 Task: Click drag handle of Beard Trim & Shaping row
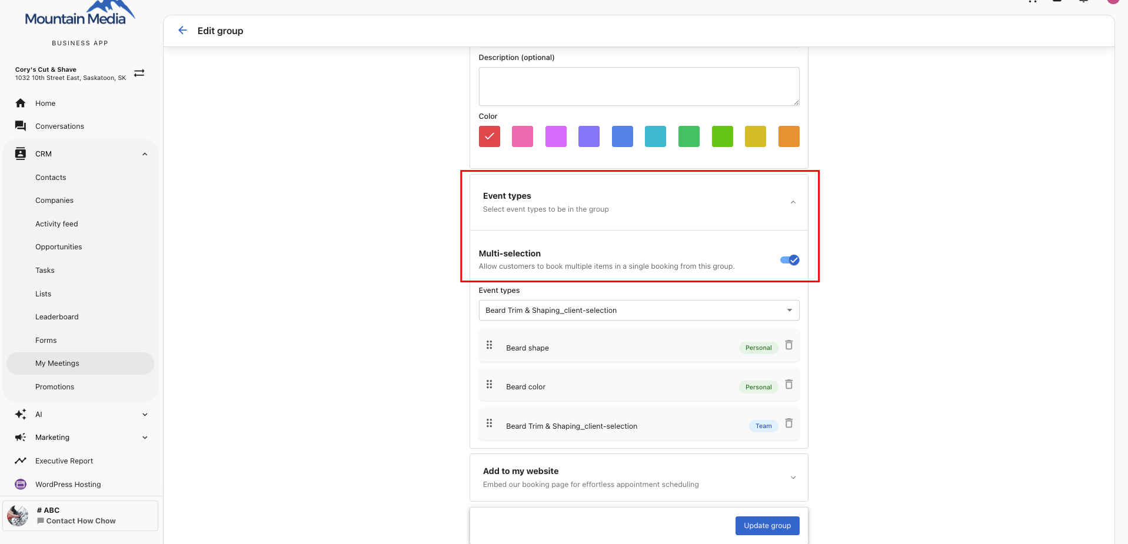489,423
